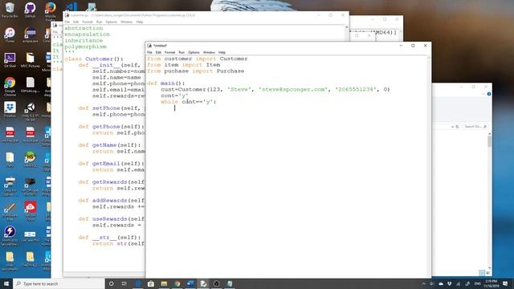Screen dimensions: 514x289
Task: Switch to Python IDLE on the taskbar
Action: pyautogui.click(x=203, y=283)
